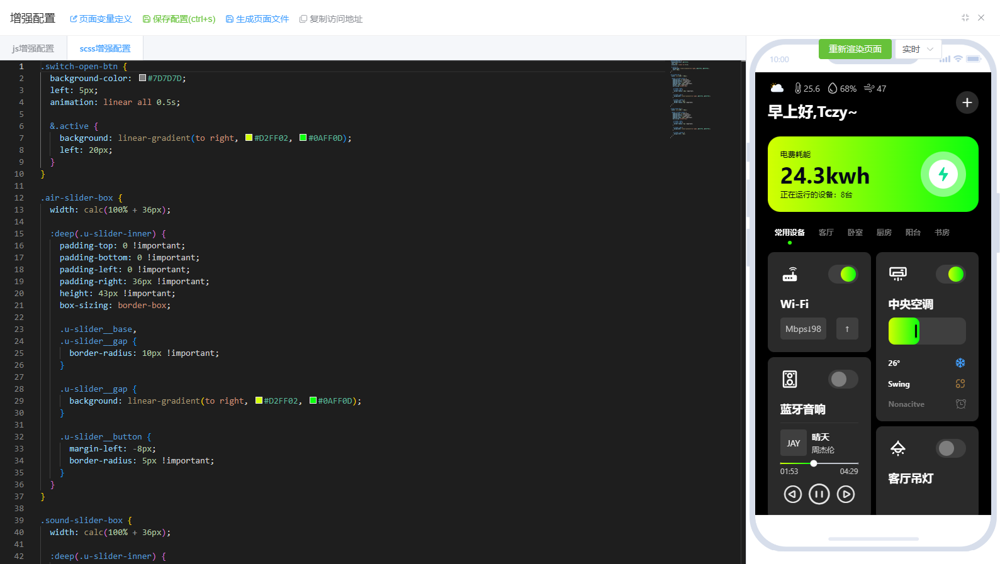Click the alarm timer icon beside Nonacitve

960,404
